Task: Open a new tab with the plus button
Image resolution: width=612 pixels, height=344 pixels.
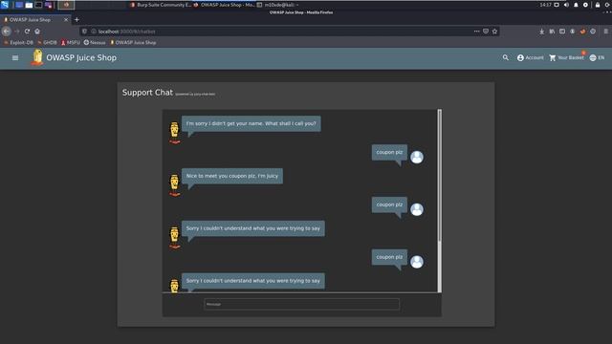Action: click(x=76, y=19)
